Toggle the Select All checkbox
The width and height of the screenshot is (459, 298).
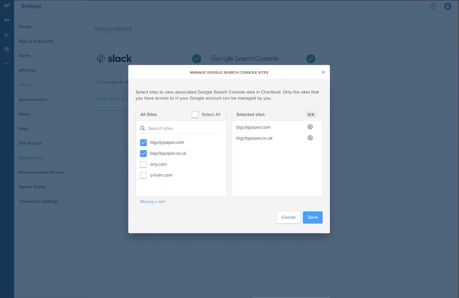(x=195, y=115)
